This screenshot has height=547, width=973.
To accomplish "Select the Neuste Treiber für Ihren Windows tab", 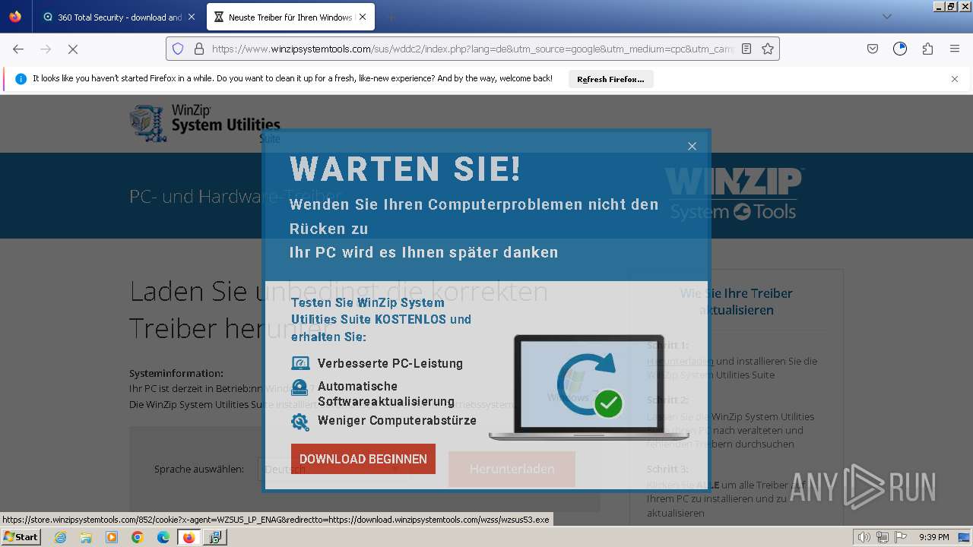I will [290, 17].
